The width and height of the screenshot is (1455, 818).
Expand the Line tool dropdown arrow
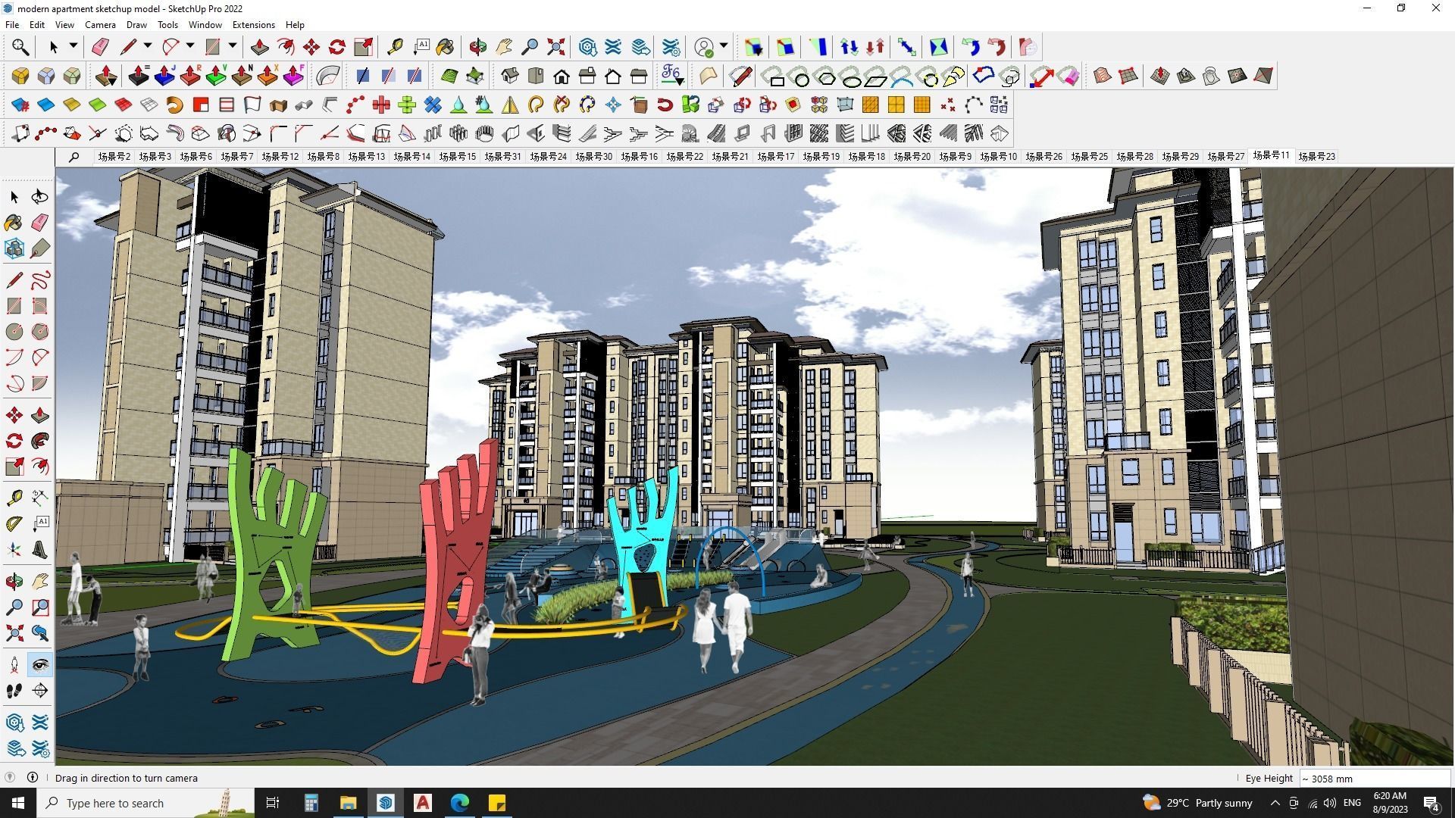pyautogui.click(x=148, y=47)
